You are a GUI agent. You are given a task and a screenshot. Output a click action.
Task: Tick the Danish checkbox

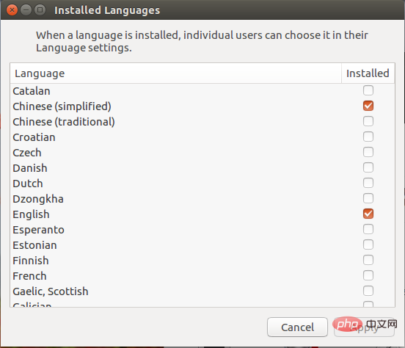[368, 167]
